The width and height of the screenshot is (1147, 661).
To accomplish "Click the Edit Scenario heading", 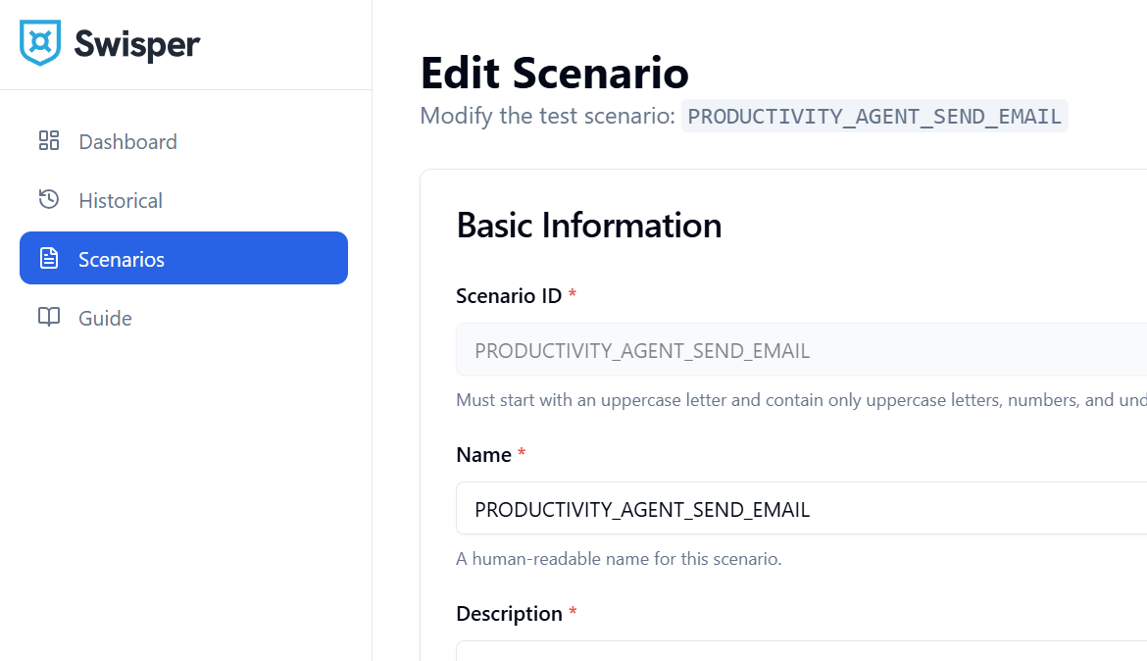I will click(555, 74).
